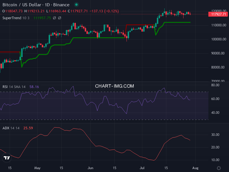
Task: Click the close price C117927.71
Action: (78, 11)
